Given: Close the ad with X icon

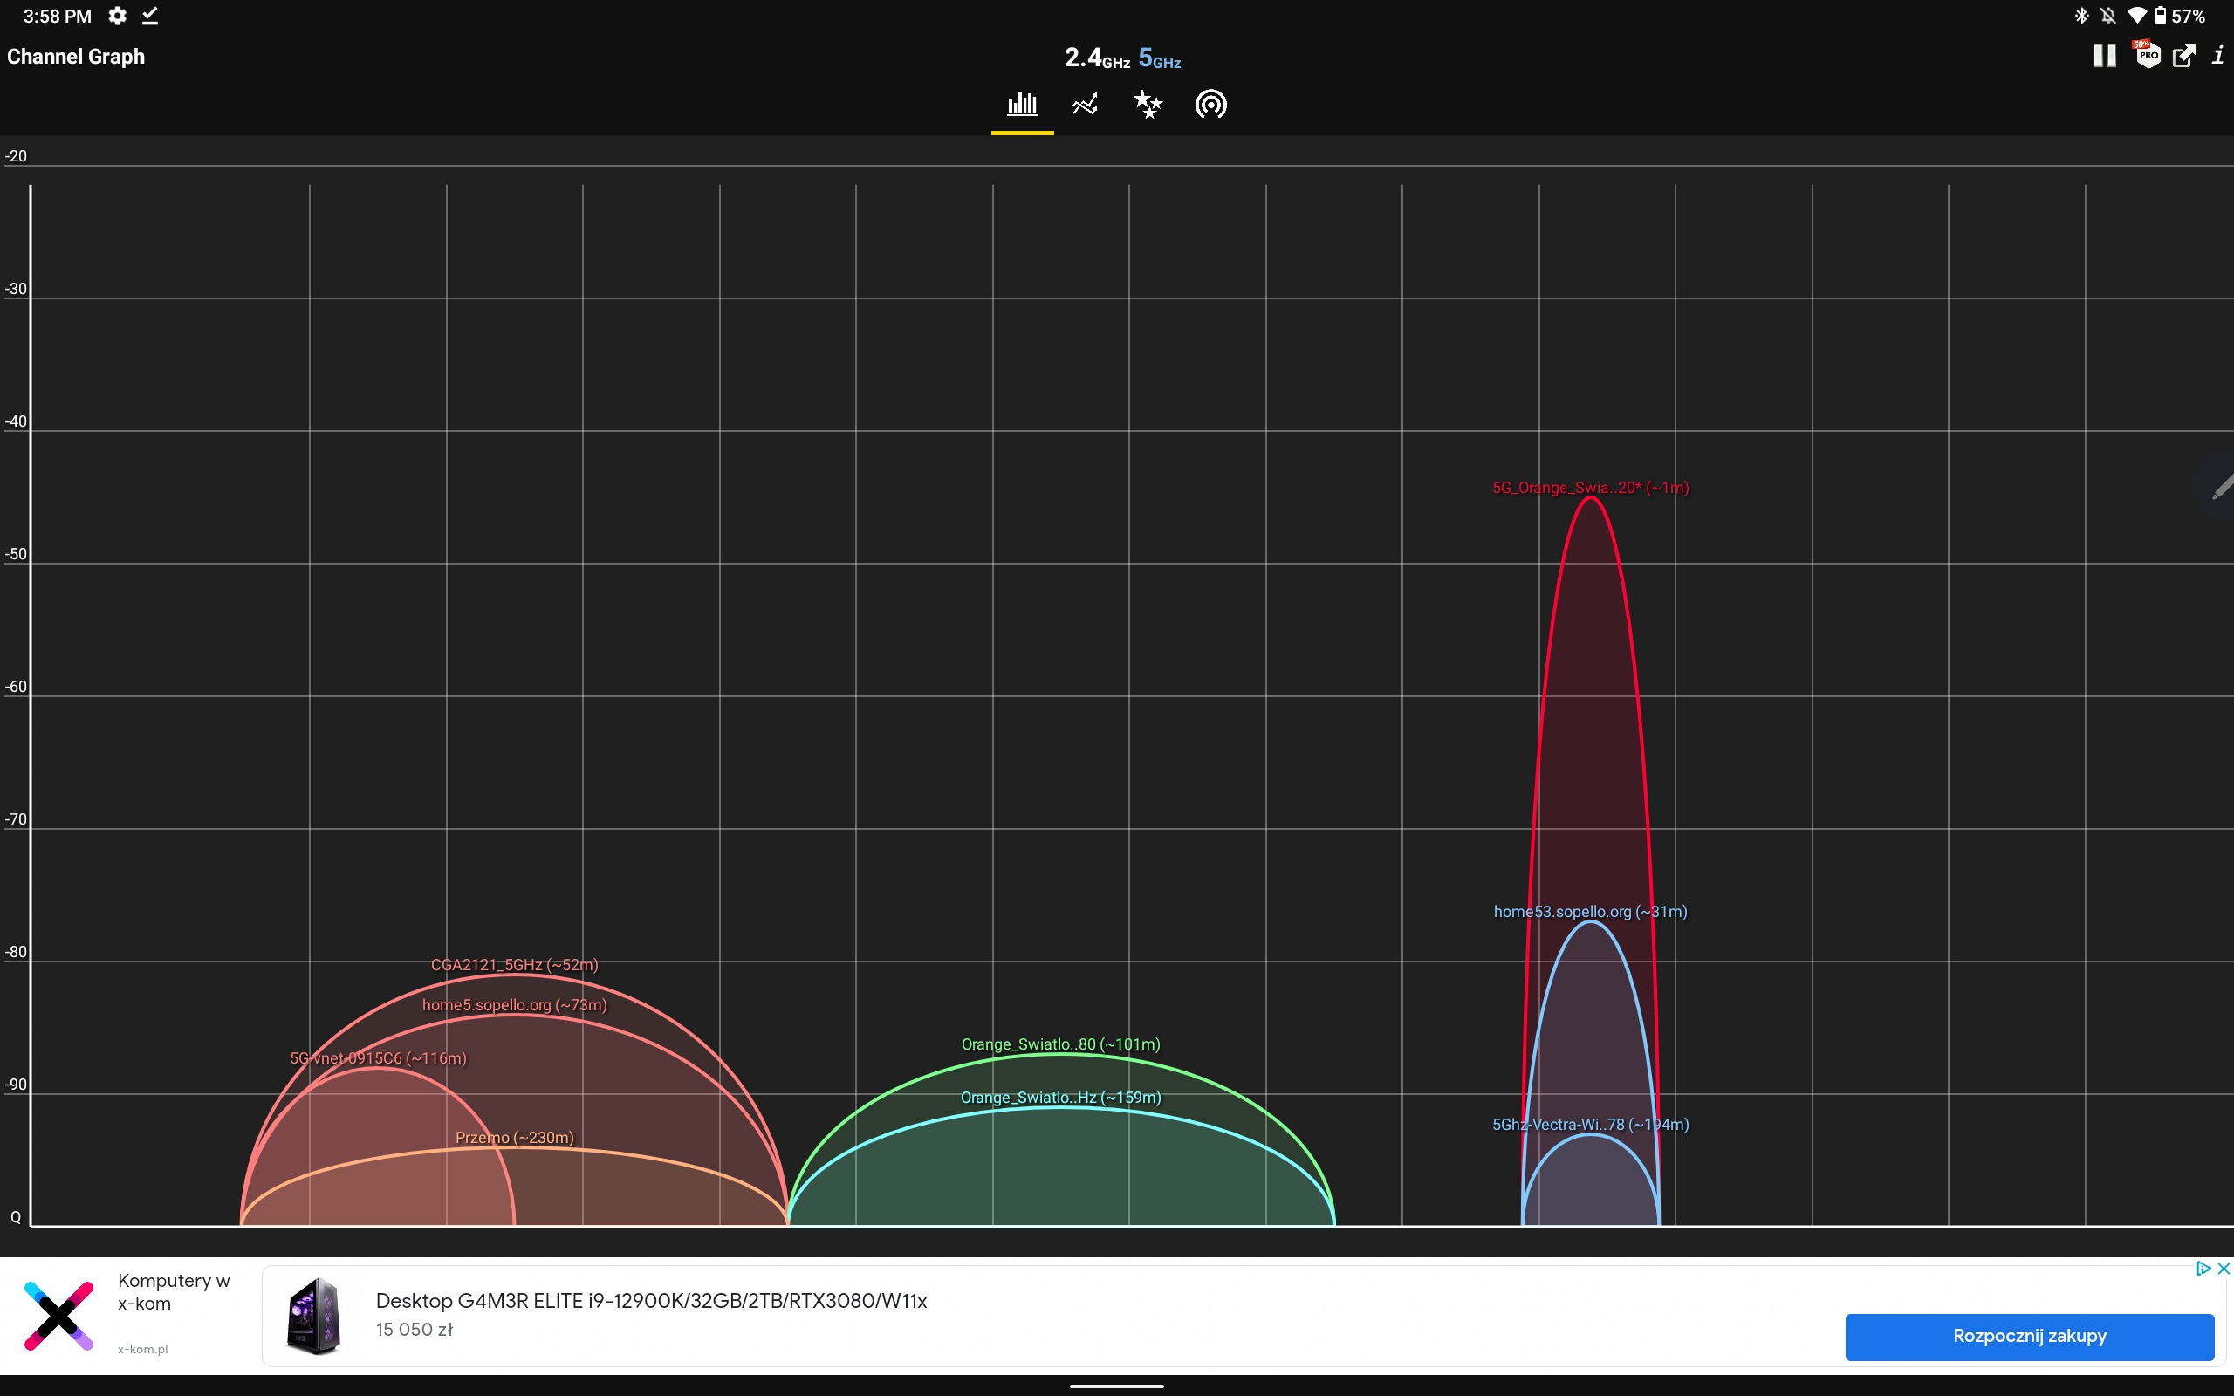Looking at the screenshot, I should pyautogui.click(x=2223, y=1269).
